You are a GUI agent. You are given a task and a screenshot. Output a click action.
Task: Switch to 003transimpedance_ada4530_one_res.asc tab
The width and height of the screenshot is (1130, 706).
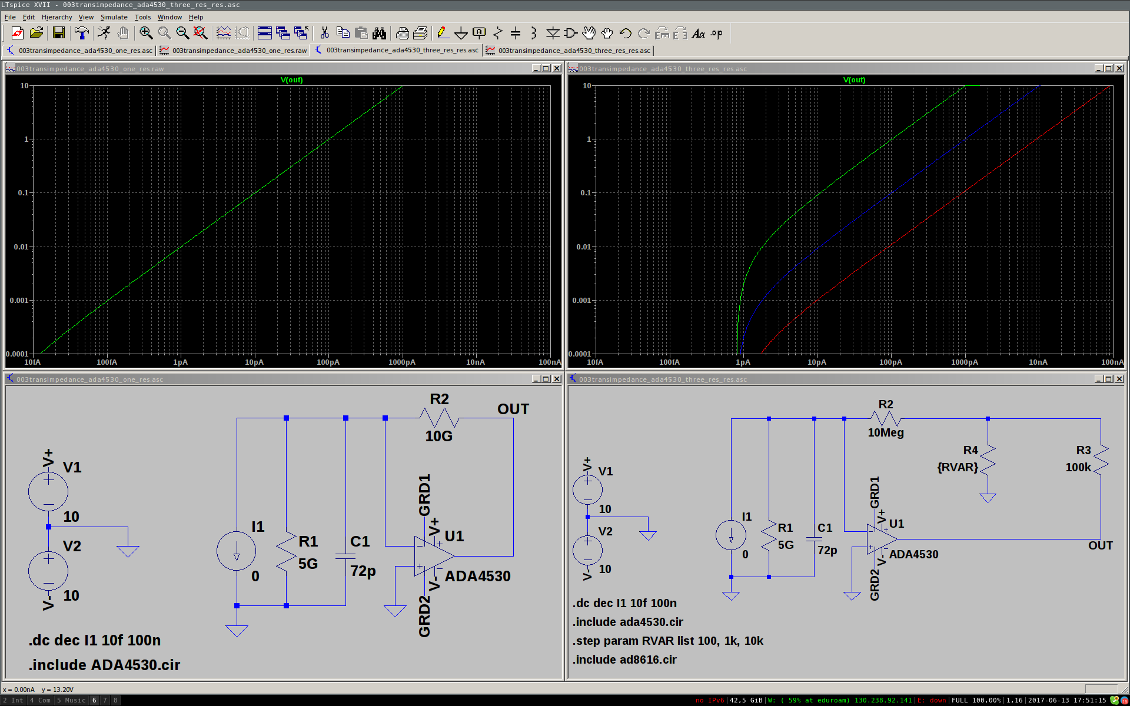tap(80, 51)
